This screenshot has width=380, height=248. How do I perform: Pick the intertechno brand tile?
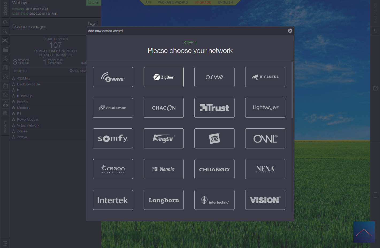(214, 200)
